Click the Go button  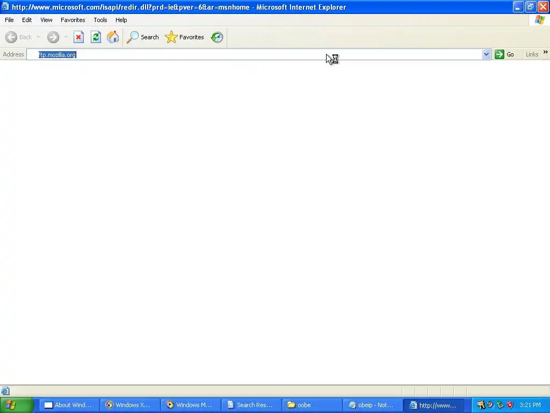coord(504,54)
